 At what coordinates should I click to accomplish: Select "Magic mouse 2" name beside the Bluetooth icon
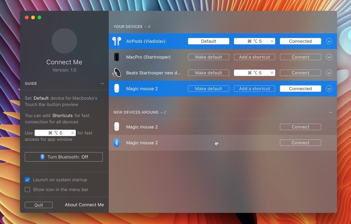(x=142, y=143)
